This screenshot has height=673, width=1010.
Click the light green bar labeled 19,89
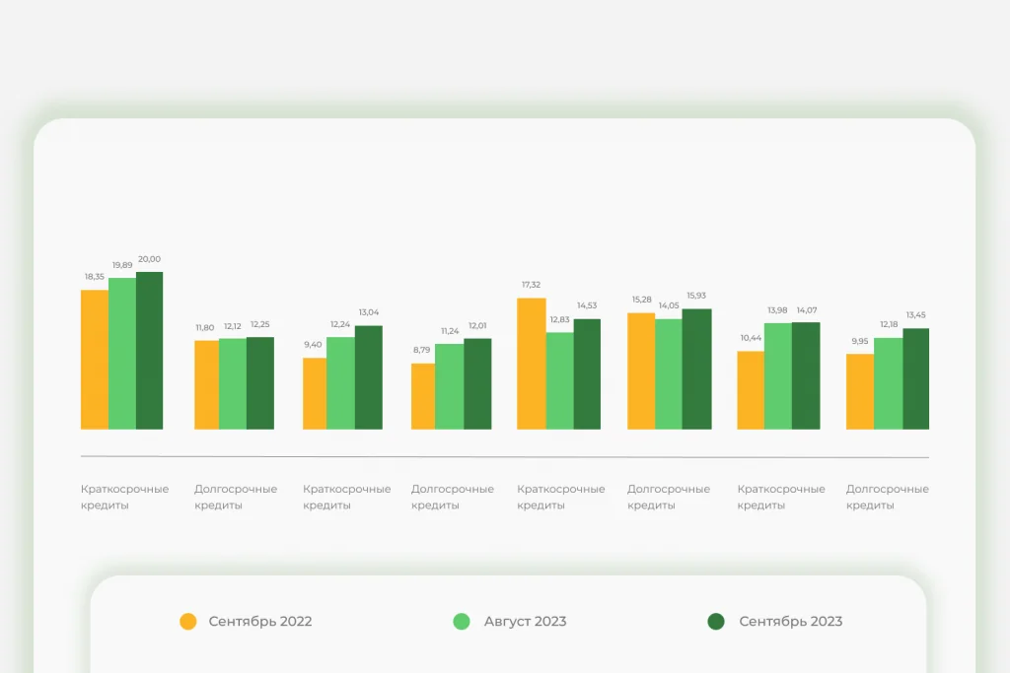coord(122,354)
